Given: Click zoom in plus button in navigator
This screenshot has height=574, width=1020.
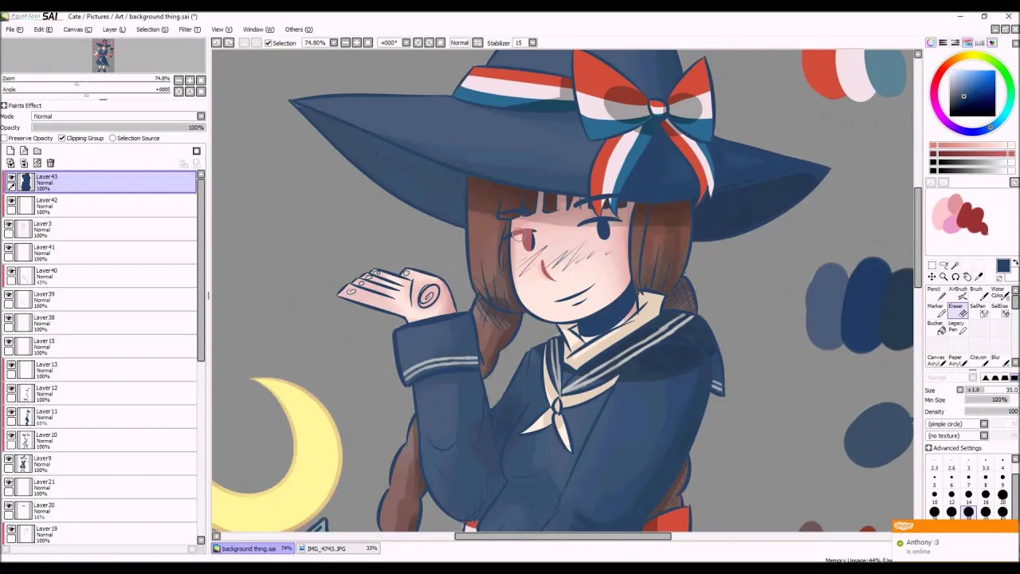Looking at the screenshot, I should click(190, 81).
